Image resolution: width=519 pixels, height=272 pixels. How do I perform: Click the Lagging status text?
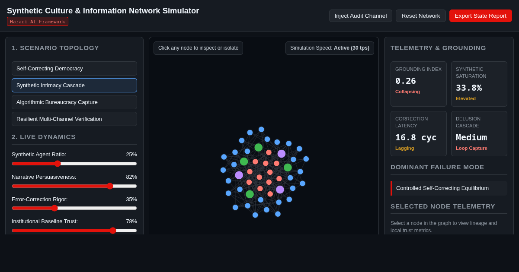click(x=405, y=148)
